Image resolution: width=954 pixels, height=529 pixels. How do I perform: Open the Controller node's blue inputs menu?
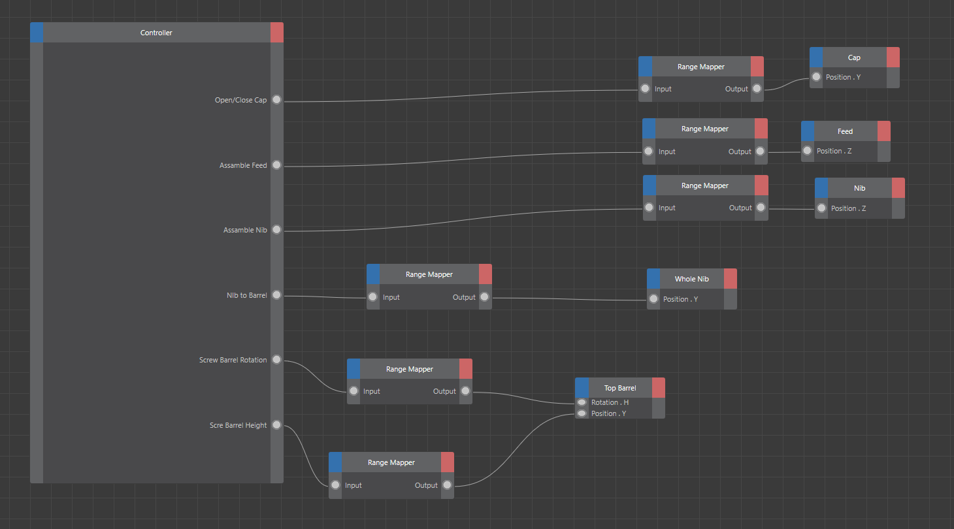(x=37, y=33)
